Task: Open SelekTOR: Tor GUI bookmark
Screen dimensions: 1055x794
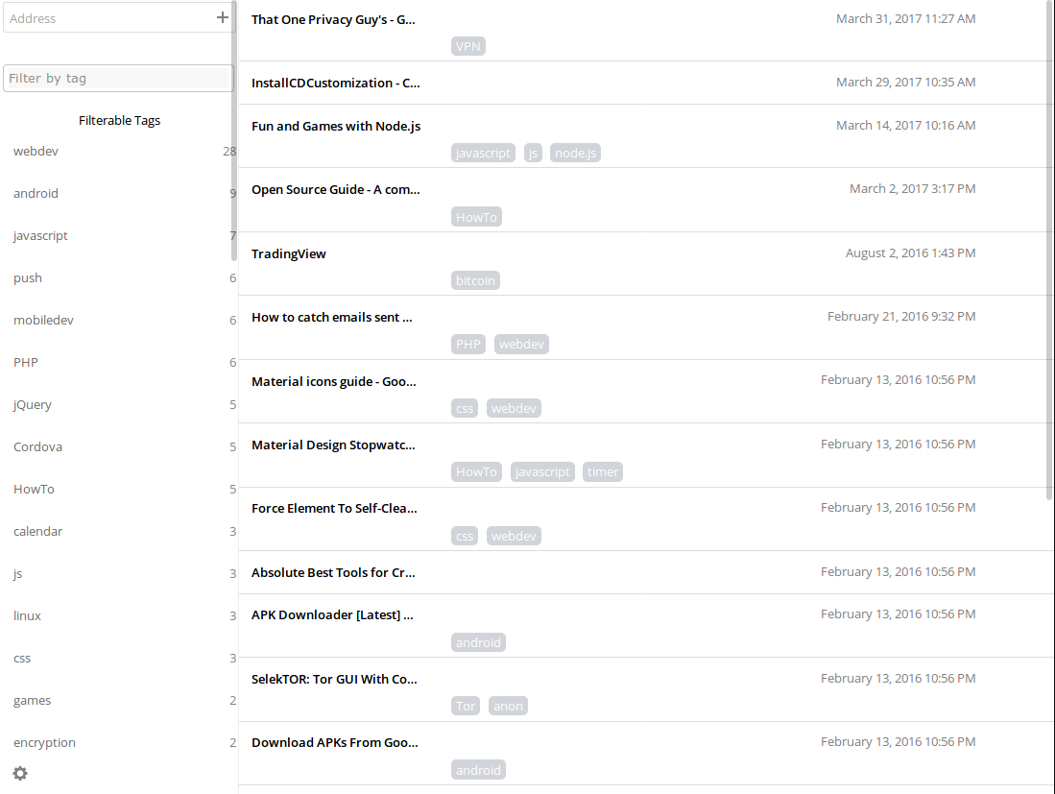Action: (334, 679)
